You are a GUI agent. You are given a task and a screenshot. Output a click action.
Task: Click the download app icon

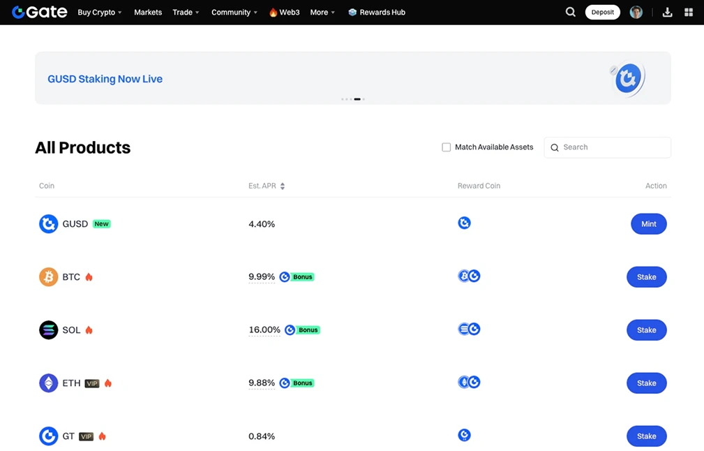pos(667,12)
